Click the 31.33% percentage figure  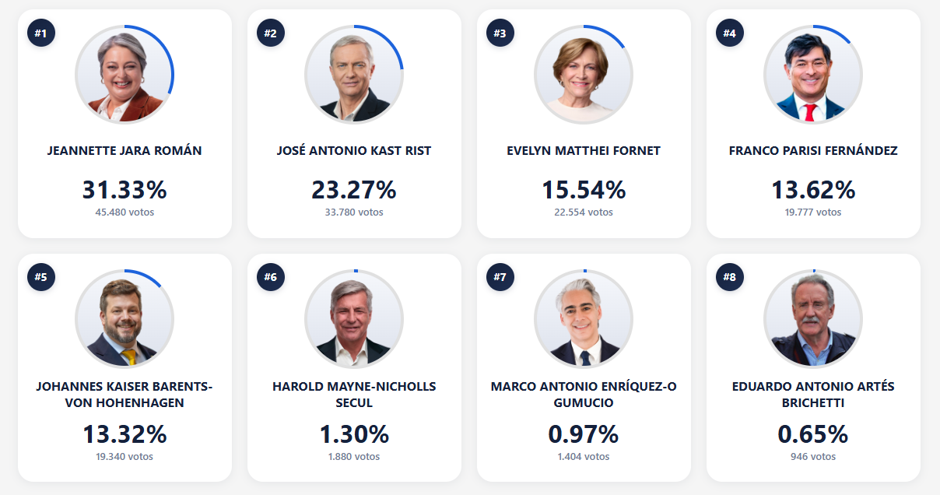point(124,189)
